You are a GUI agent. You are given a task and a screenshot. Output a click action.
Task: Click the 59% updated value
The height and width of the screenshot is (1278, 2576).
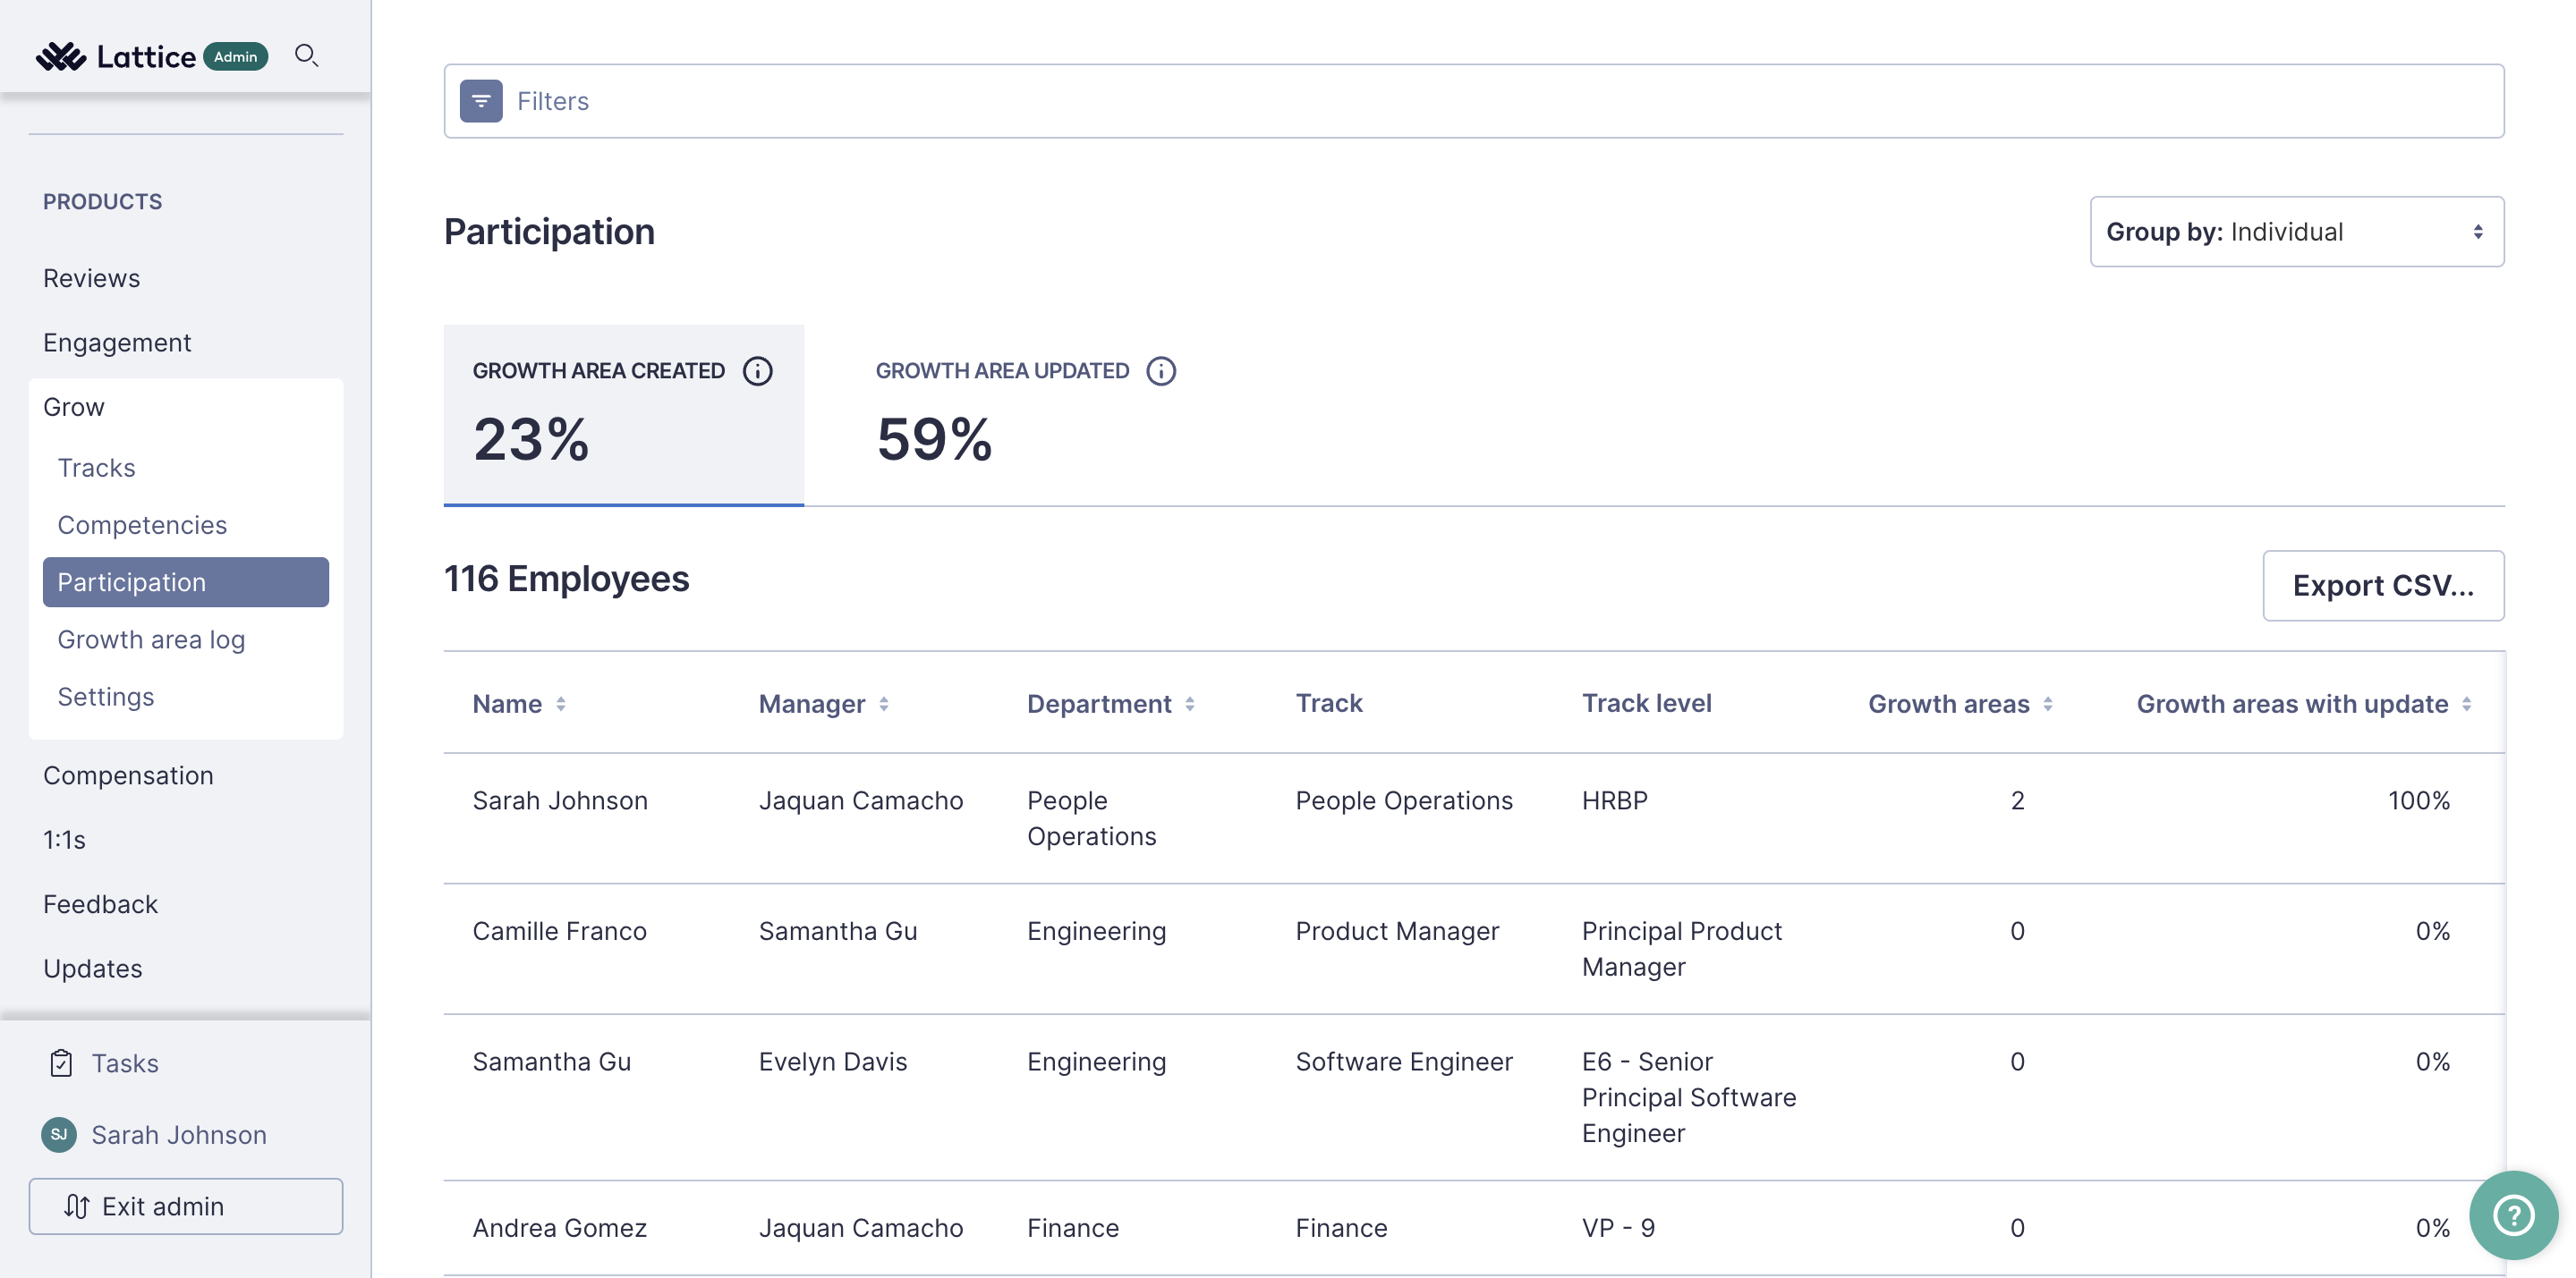click(x=934, y=438)
